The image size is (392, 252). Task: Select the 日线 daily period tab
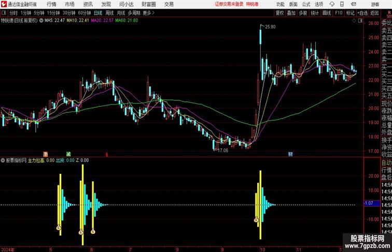98,13
